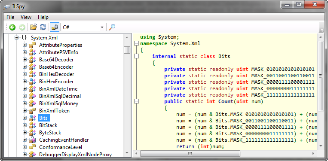Screen dimensions: 328x161
Task: Click the BinHexEncoder class icon
Action: pos(32,82)
